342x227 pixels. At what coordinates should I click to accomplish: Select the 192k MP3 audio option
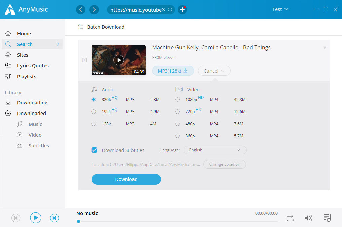[x=93, y=111]
